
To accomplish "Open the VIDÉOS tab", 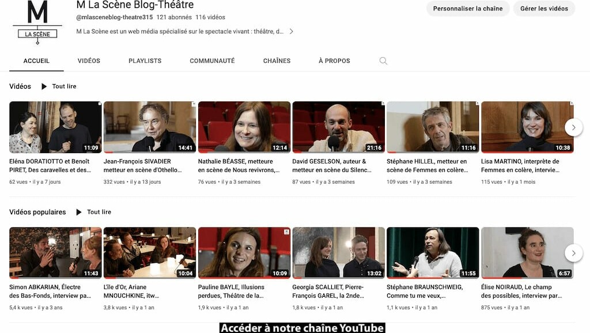I will (89, 61).
